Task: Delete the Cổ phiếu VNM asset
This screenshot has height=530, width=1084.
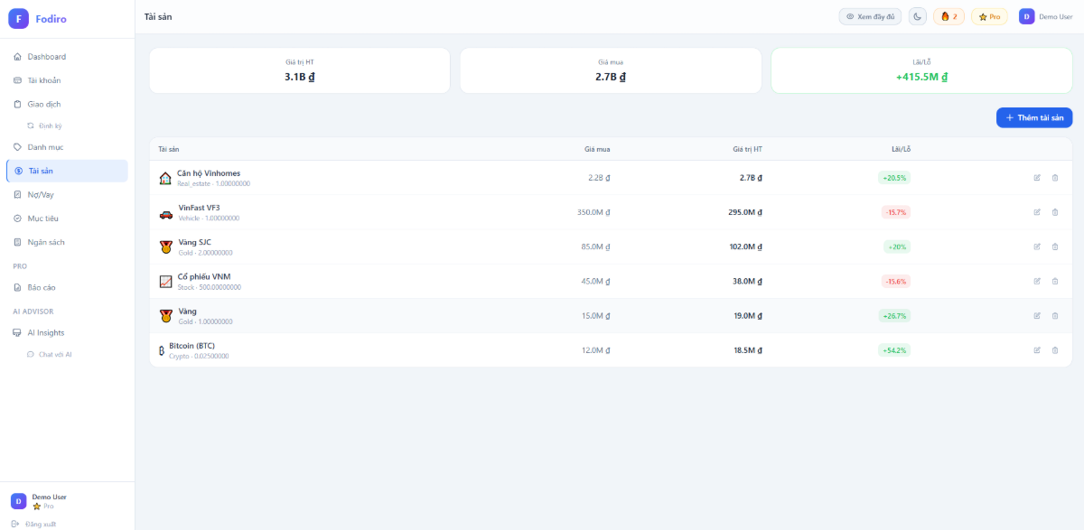Action: [x=1055, y=281]
